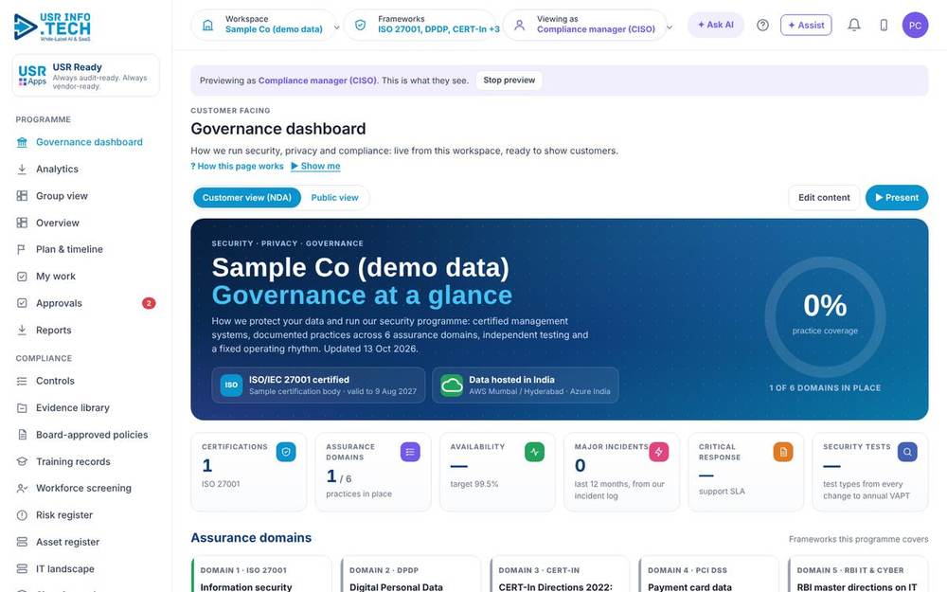The width and height of the screenshot is (947, 592).
Task: Open the Frameworks dropdown selector
Action: point(422,26)
